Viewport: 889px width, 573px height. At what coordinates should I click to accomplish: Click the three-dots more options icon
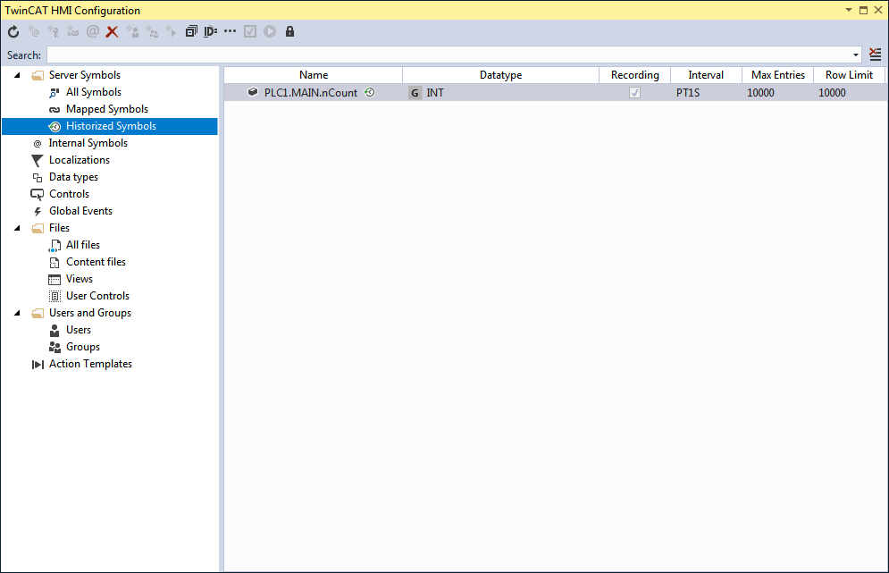(x=230, y=31)
